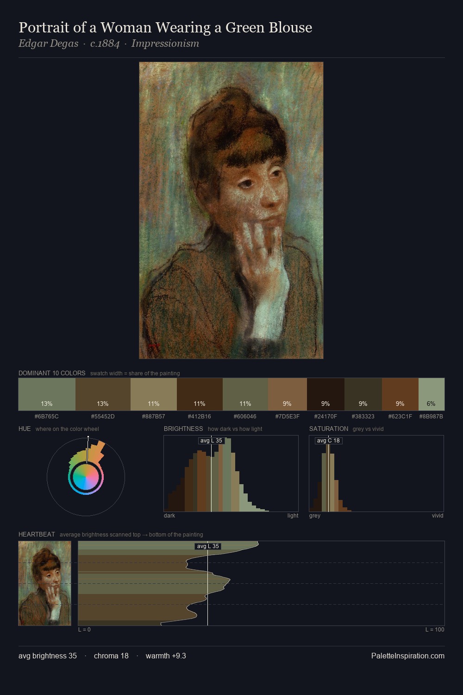Click the 'Impressionism' style text
The height and width of the screenshot is (695, 463).
point(165,44)
